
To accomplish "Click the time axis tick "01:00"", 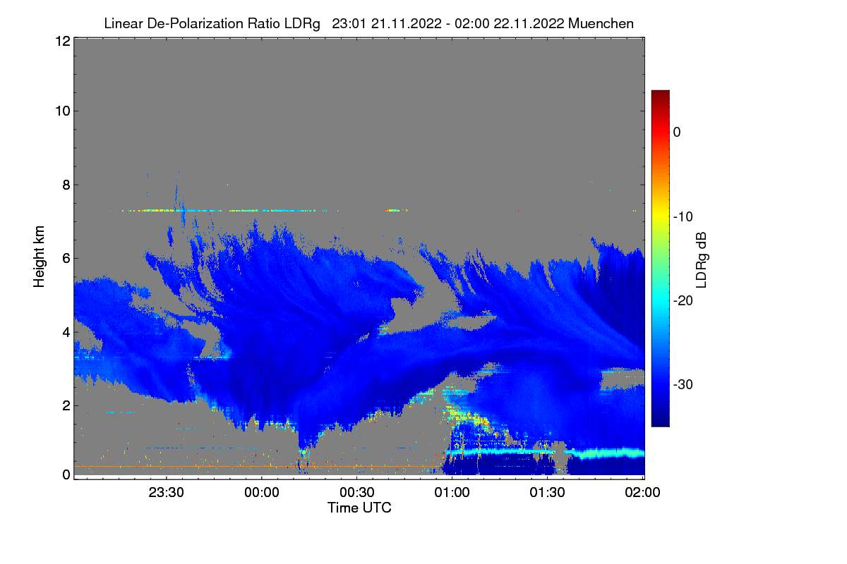I will (x=452, y=493).
